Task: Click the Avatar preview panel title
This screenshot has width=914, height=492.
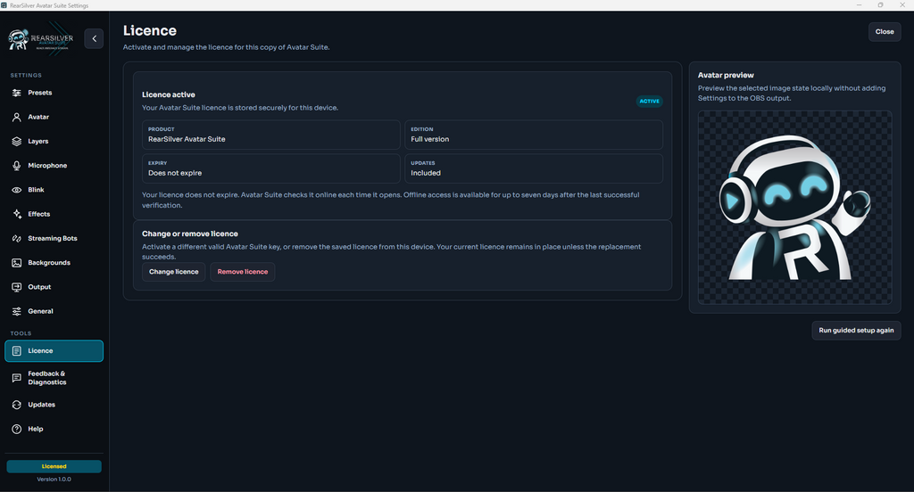Action: click(x=726, y=75)
